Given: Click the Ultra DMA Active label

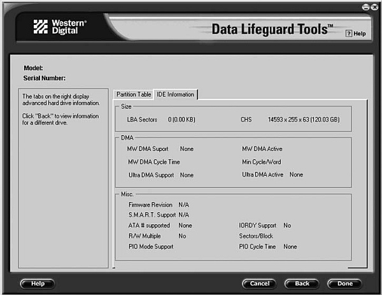Looking at the screenshot, I should coord(262,175).
